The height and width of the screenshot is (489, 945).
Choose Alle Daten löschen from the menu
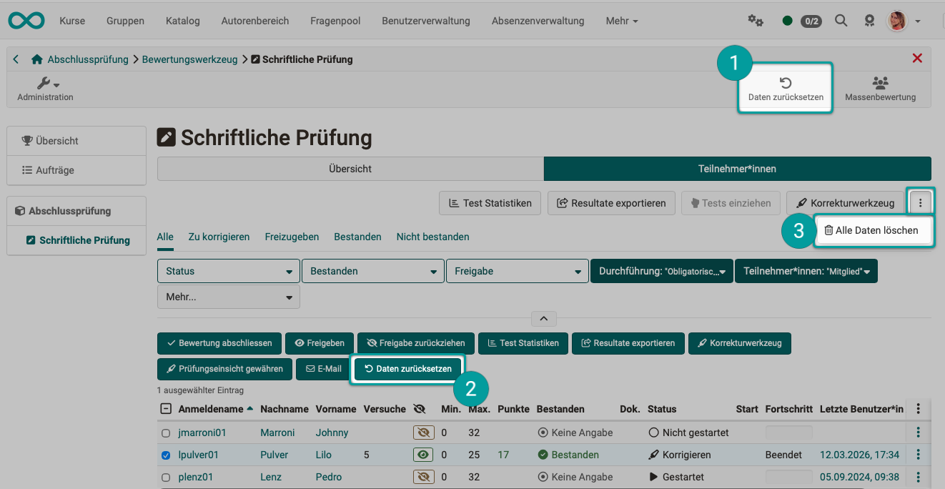point(874,230)
